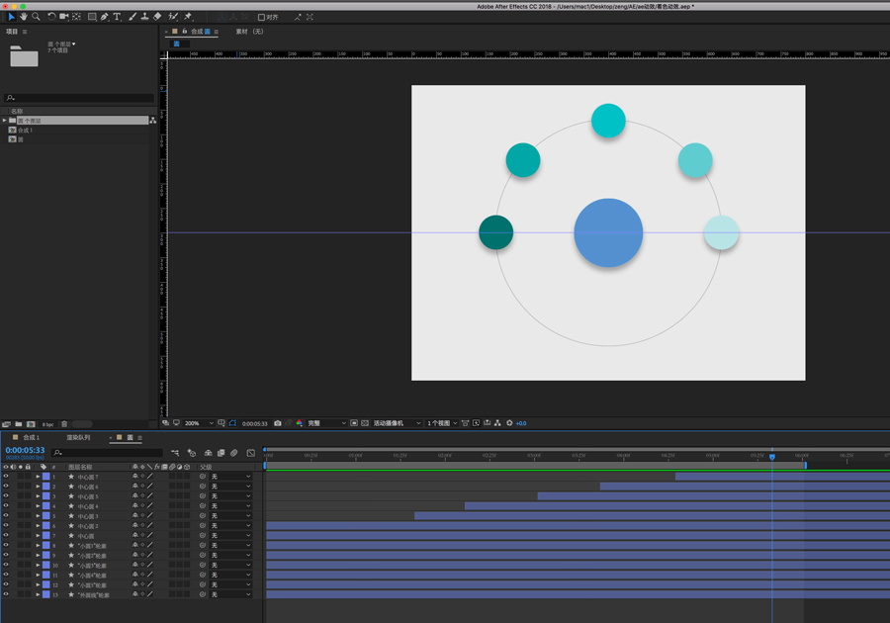Click new folder icon in project panel
Image resolution: width=890 pixels, height=623 pixels.
pos(19,424)
